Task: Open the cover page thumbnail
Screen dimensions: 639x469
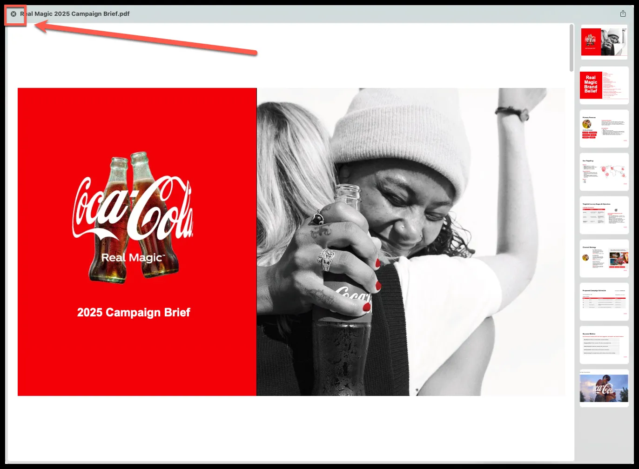Action: [x=604, y=42]
